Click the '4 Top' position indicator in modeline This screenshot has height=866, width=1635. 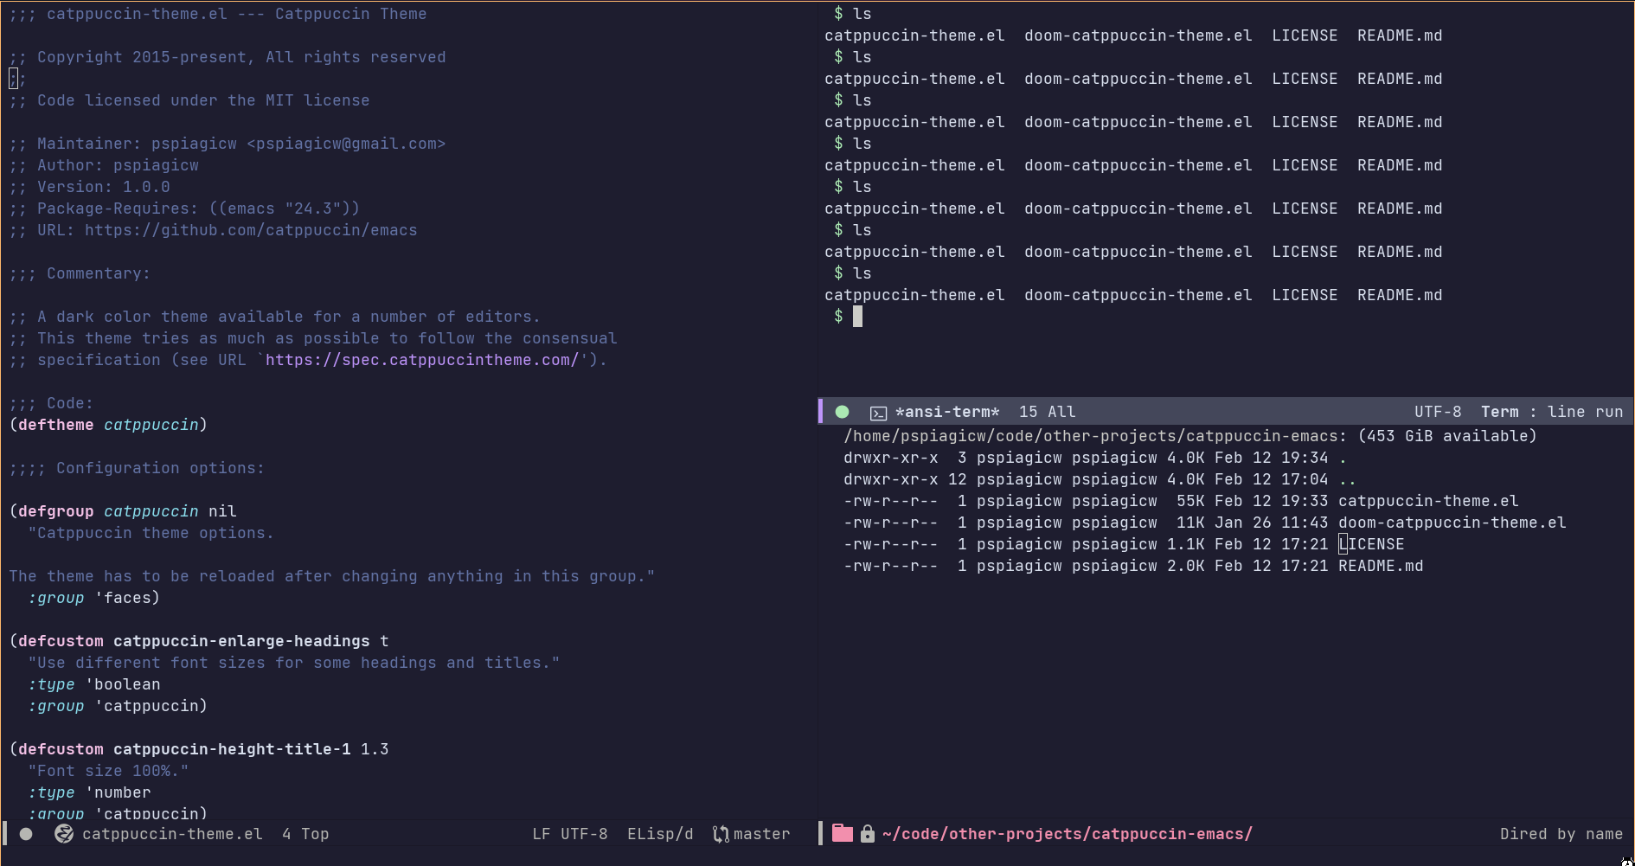pyautogui.click(x=305, y=834)
